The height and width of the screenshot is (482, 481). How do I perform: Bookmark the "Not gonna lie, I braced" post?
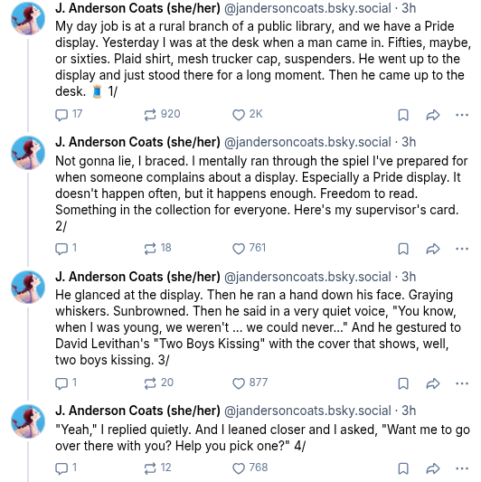[x=403, y=249]
